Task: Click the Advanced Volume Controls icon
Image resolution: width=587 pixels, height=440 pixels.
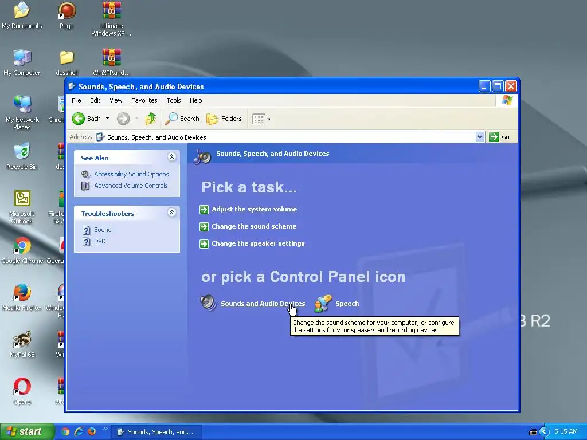Action: tap(86, 186)
